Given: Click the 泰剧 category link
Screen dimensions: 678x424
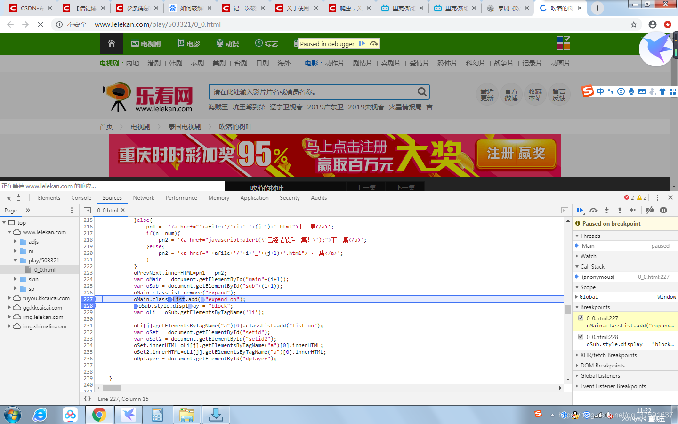Looking at the screenshot, I should click(197, 63).
